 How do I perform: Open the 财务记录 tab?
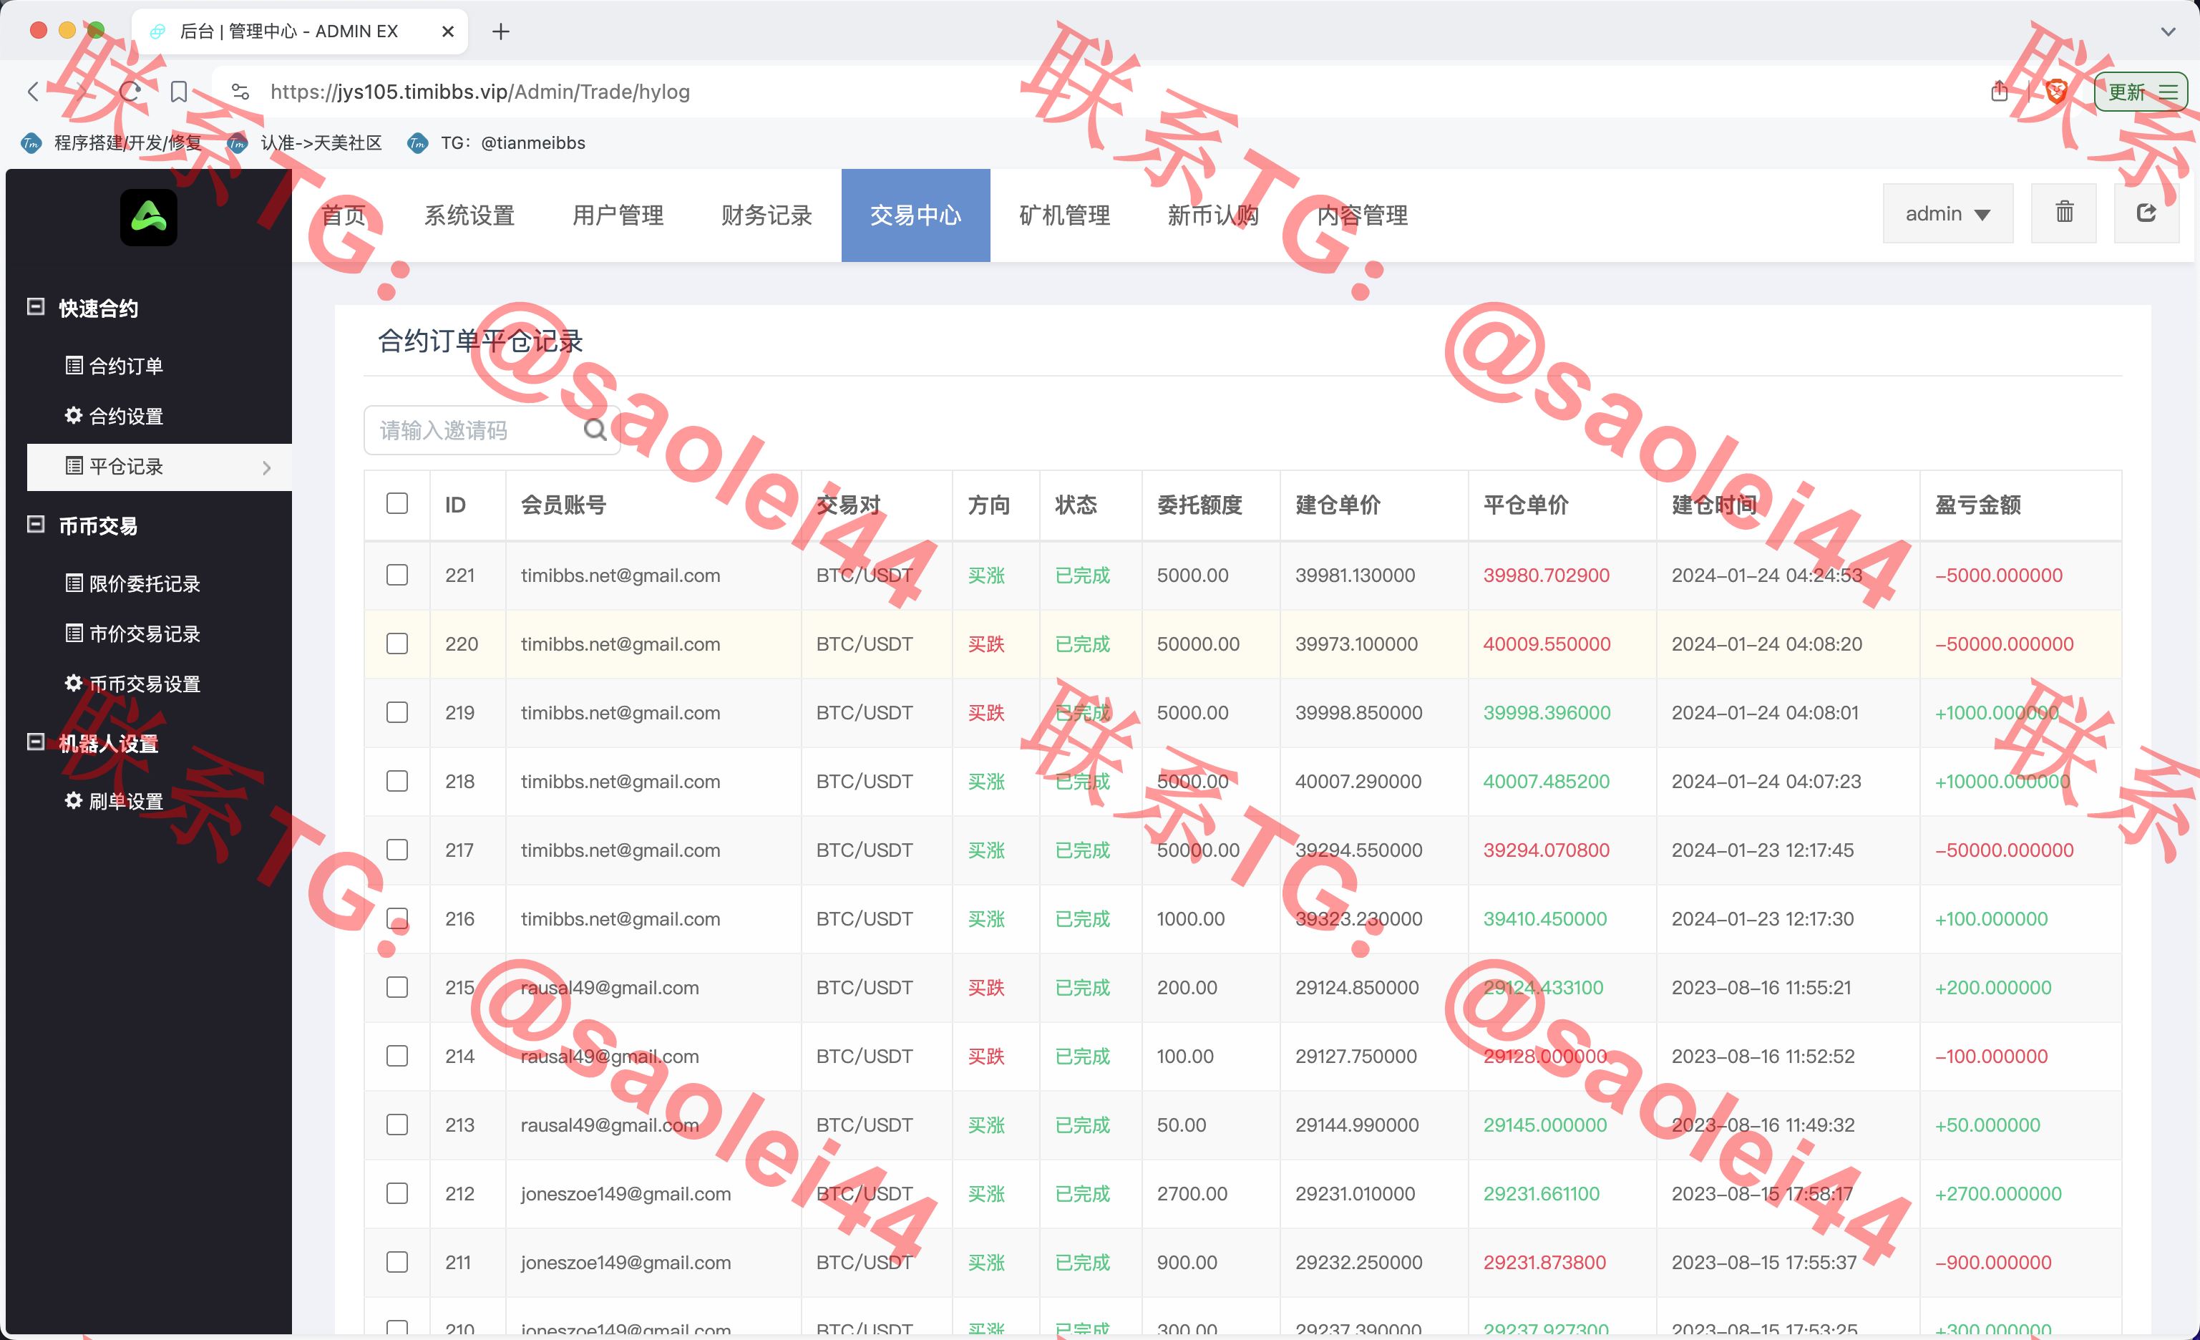point(767,215)
